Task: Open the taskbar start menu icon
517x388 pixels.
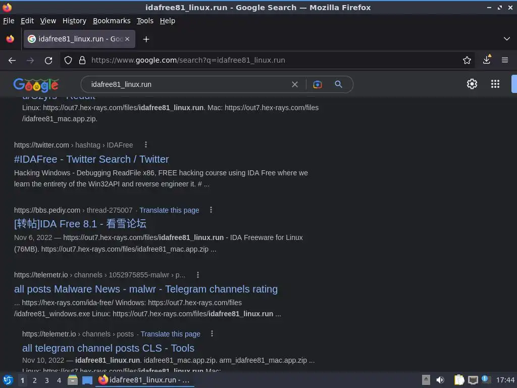Action: [x=8, y=380]
